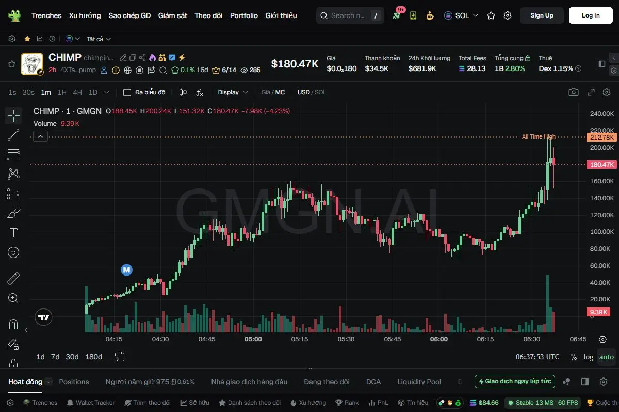Open the emoji sticker tool
The width and height of the screenshot is (619, 412).
[x=13, y=252]
